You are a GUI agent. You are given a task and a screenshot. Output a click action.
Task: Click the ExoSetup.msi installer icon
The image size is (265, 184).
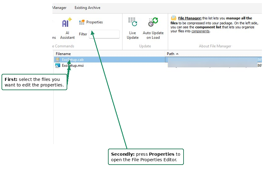(57, 65)
